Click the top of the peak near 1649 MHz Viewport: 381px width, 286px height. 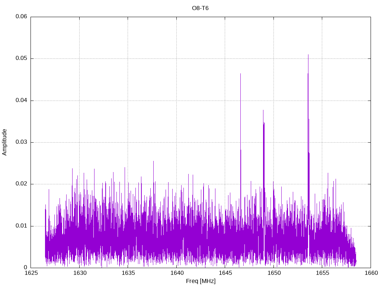tap(263, 110)
